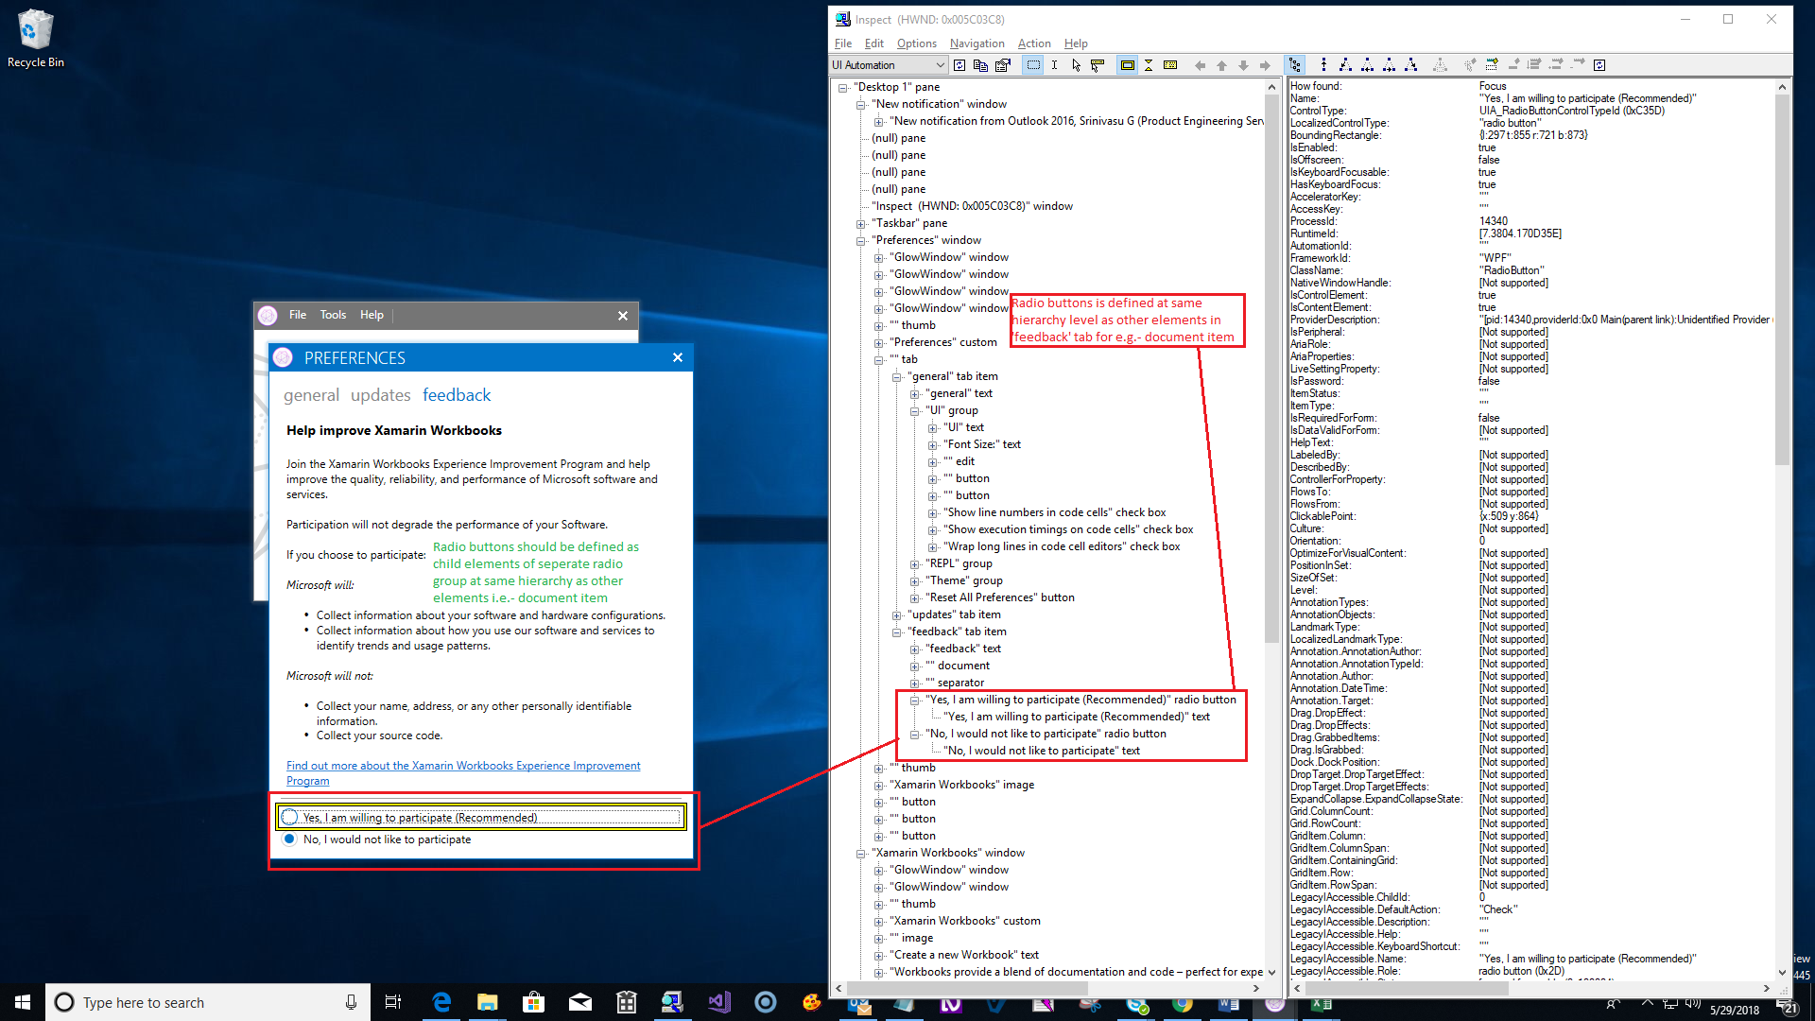
Task: Collapse the "Desktop 1" pane tree node
Action: (843, 87)
